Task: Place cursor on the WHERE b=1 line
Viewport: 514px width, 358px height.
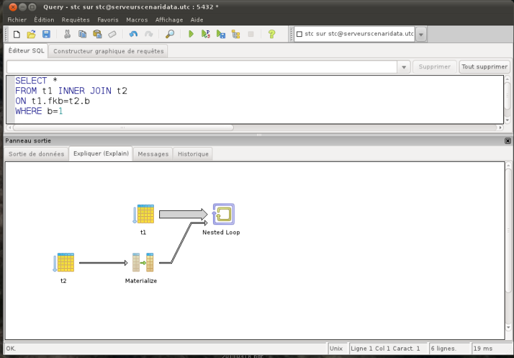Action: pyautogui.click(x=40, y=111)
